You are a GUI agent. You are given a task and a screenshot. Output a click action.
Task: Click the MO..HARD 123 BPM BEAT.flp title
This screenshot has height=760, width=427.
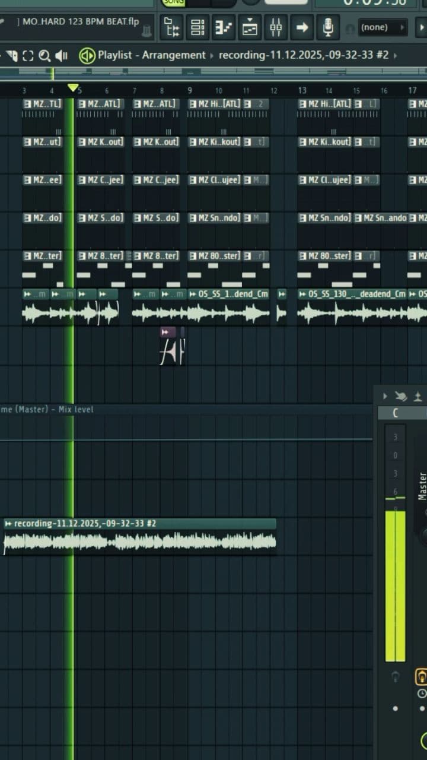click(81, 22)
